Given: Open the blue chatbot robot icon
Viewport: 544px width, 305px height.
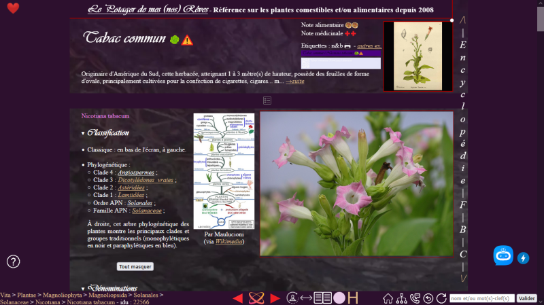Looking at the screenshot, I should pos(503,255).
